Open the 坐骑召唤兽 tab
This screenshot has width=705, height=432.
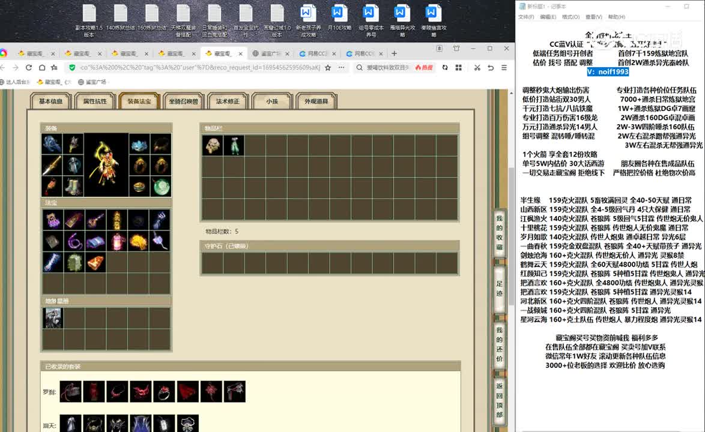(183, 101)
